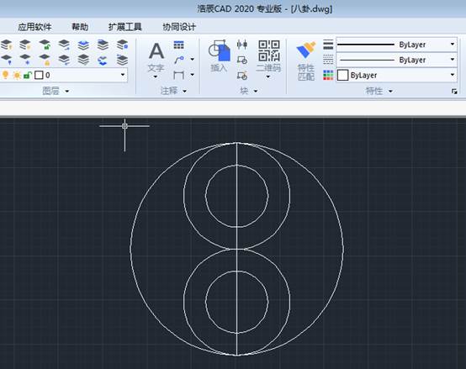The image size is (466, 369).
Task: Open the 协同设计 ribbon tab
Action: click(179, 27)
